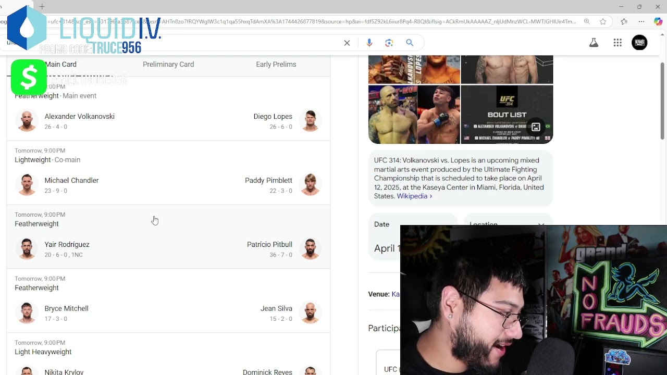
Task: Select the Bryce Mitchell name
Action: (x=66, y=308)
